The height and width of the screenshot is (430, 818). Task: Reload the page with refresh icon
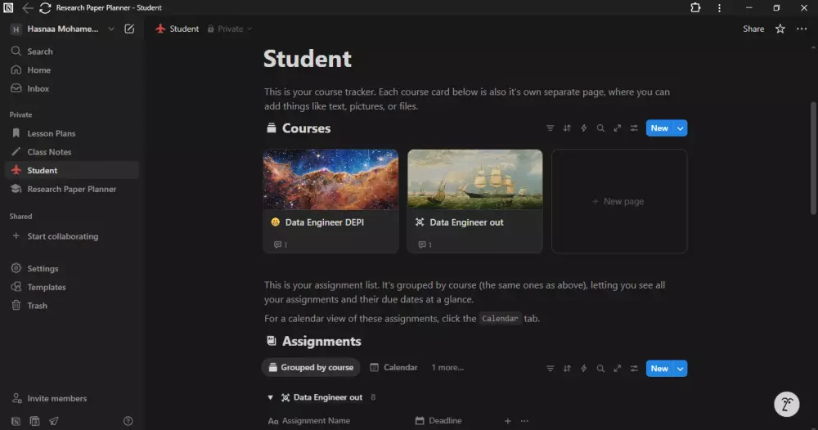pos(45,8)
